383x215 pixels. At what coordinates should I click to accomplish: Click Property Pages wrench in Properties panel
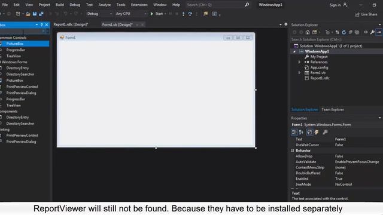click(x=325, y=132)
